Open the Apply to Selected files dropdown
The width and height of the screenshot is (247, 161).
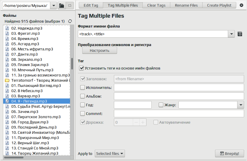(110, 153)
